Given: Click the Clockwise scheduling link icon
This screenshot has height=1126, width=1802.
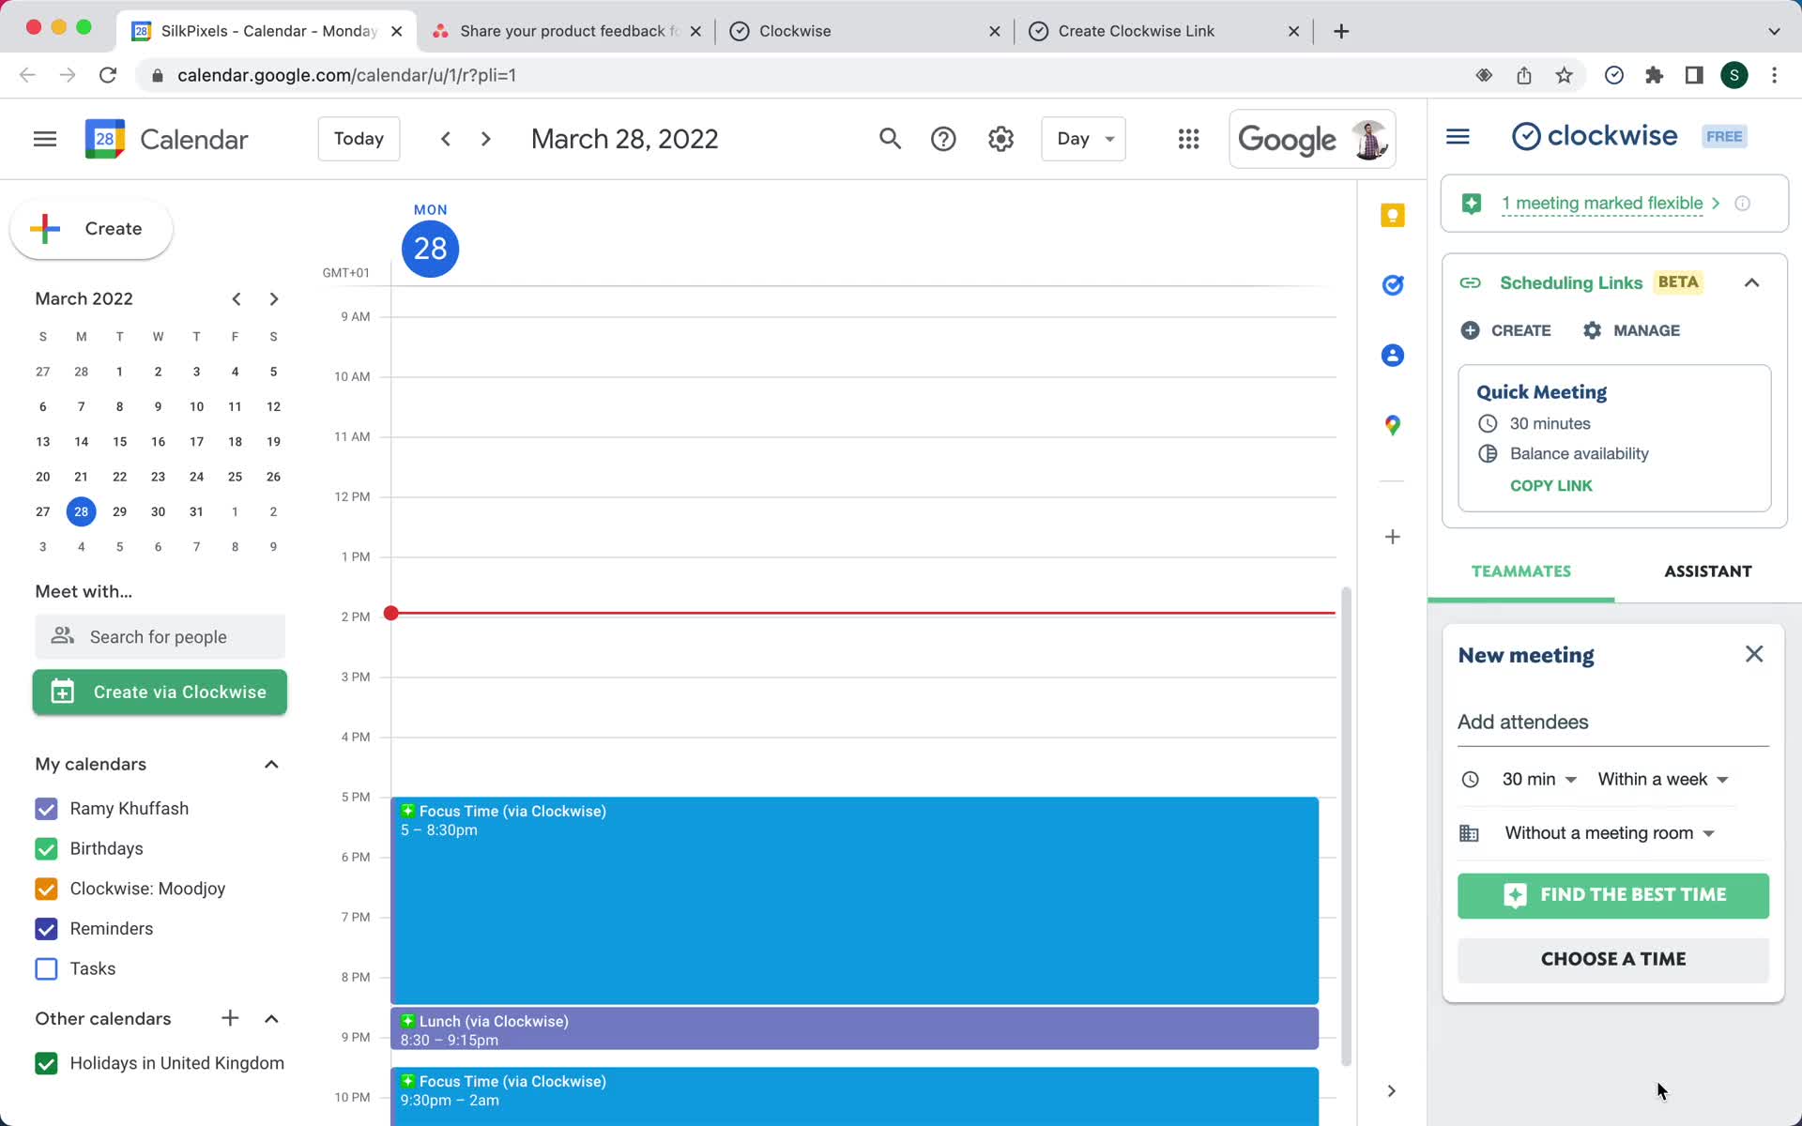Looking at the screenshot, I should point(1472,282).
